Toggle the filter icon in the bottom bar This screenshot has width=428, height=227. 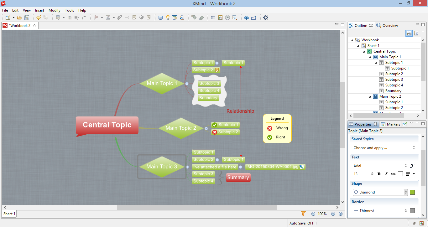303,214
